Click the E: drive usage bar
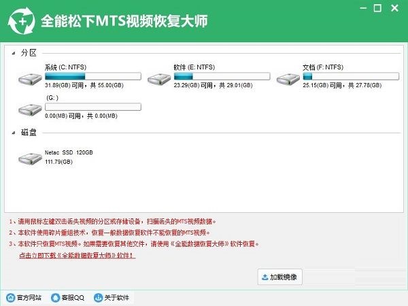The image size is (408, 306). (x=222, y=76)
